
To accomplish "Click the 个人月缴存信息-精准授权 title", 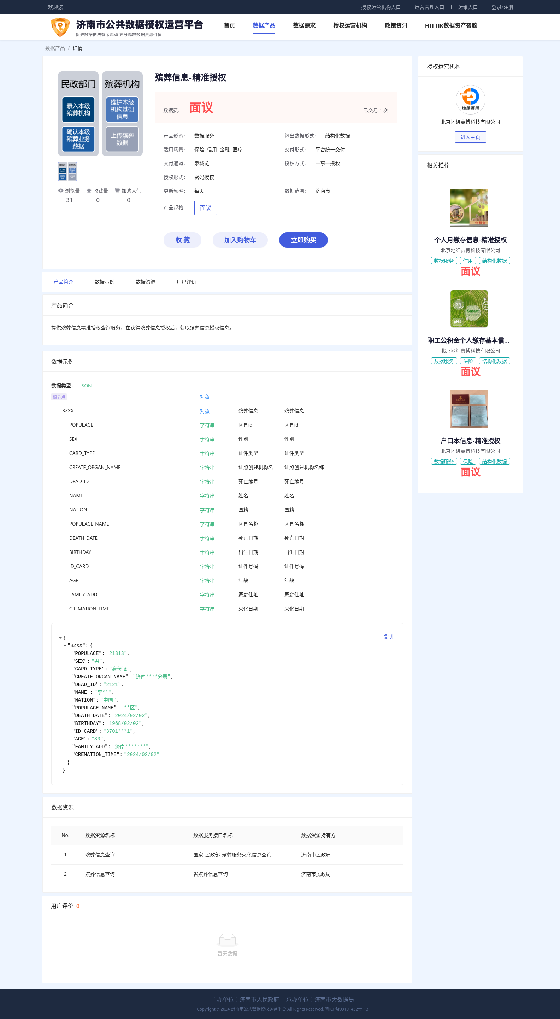I will click(x=470, y=240).
